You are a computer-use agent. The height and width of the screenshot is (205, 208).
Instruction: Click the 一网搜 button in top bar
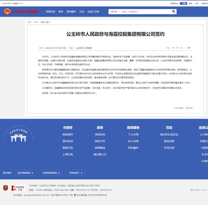click(183, 3)
